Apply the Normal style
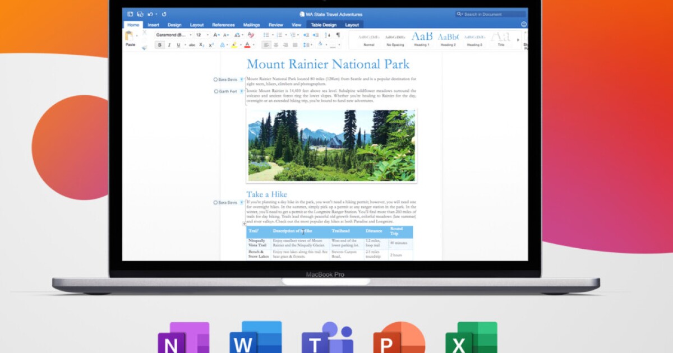Image resolution: width=673 pixels, height=353 pixels. [x=368, y=39]
